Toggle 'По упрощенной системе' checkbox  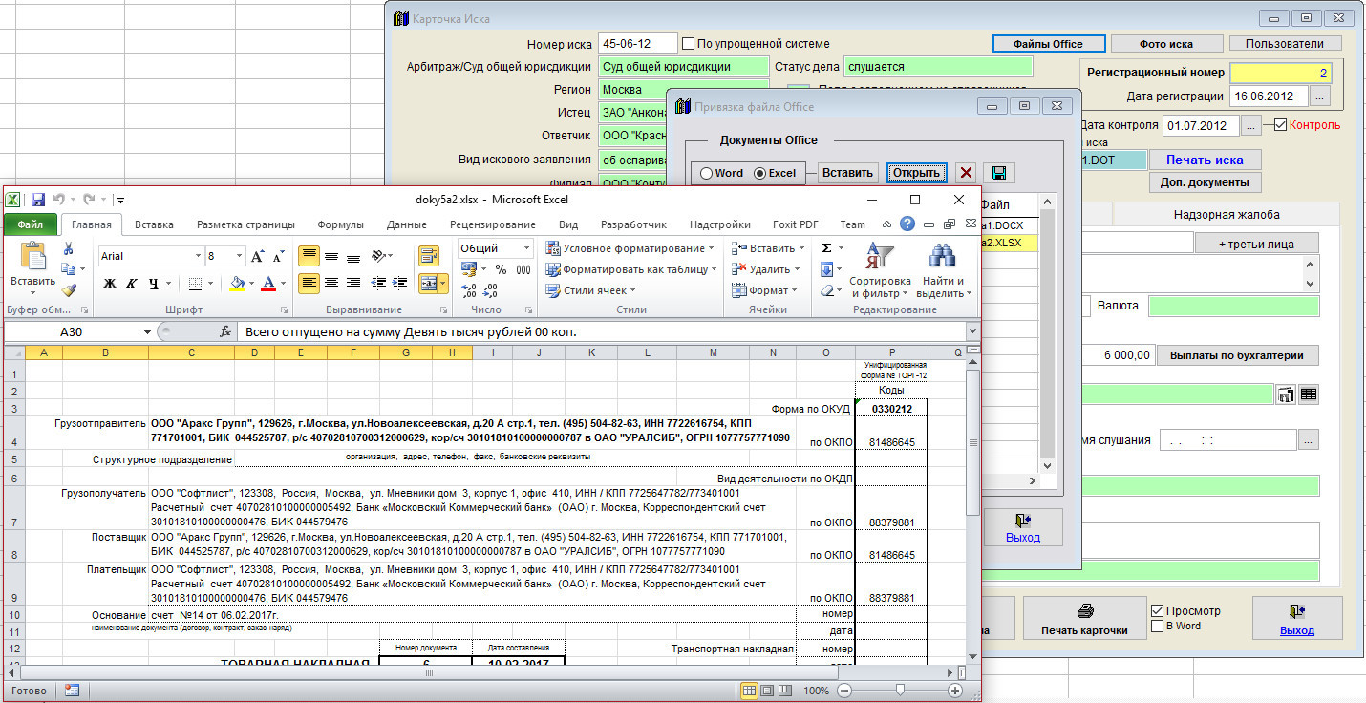pyautogui.click(x=688, y=44)
